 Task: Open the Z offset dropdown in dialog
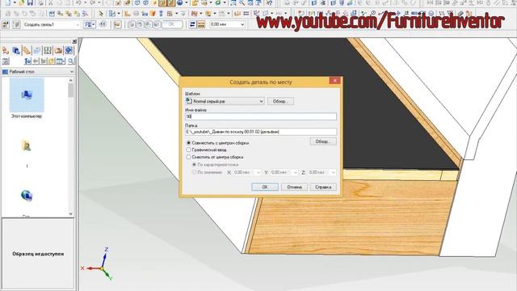pyautogui.click(x=333, y=172)
